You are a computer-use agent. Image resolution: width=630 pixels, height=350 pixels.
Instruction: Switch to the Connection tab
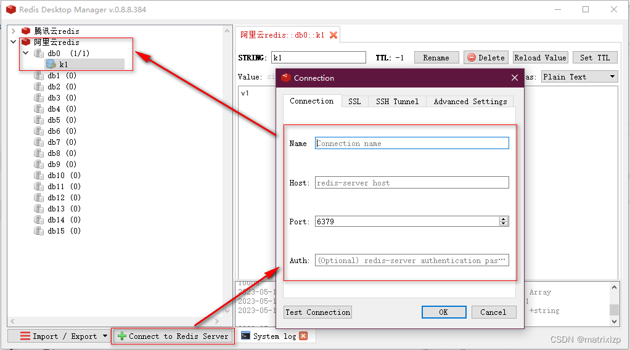pyautogui.click(x=312, y=101)
